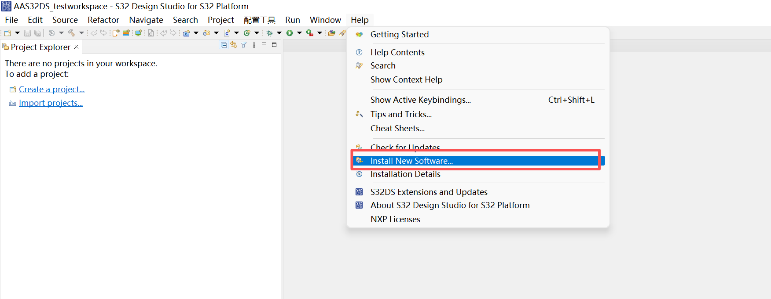Click the New wizard toolbar icon

coord(7,33)
